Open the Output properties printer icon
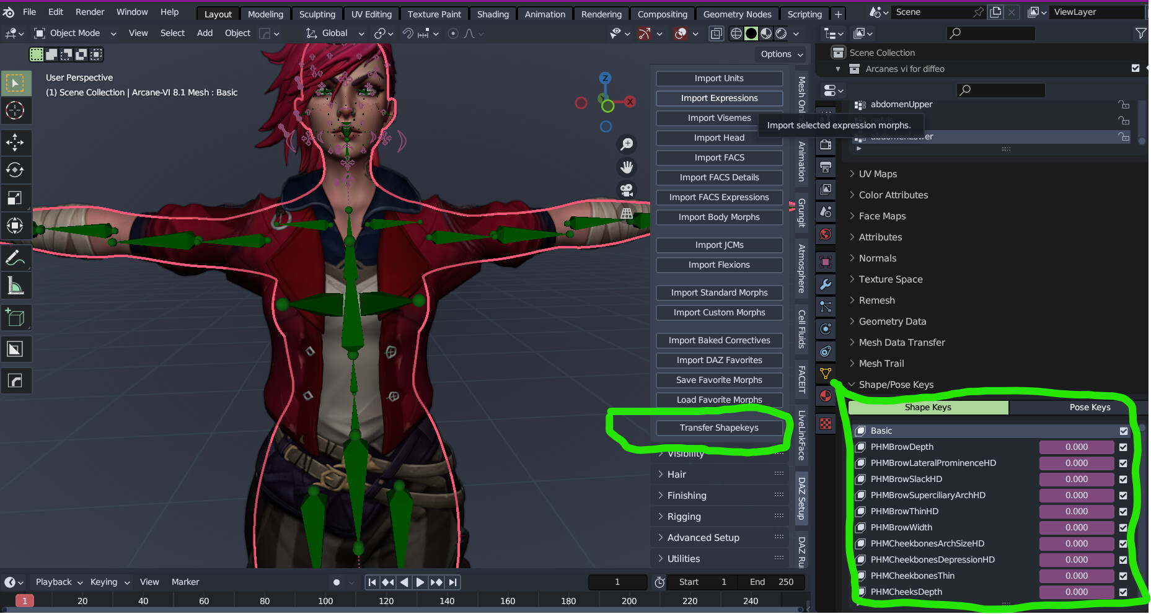Screen dimensions: 1151x614 [826, 167]
